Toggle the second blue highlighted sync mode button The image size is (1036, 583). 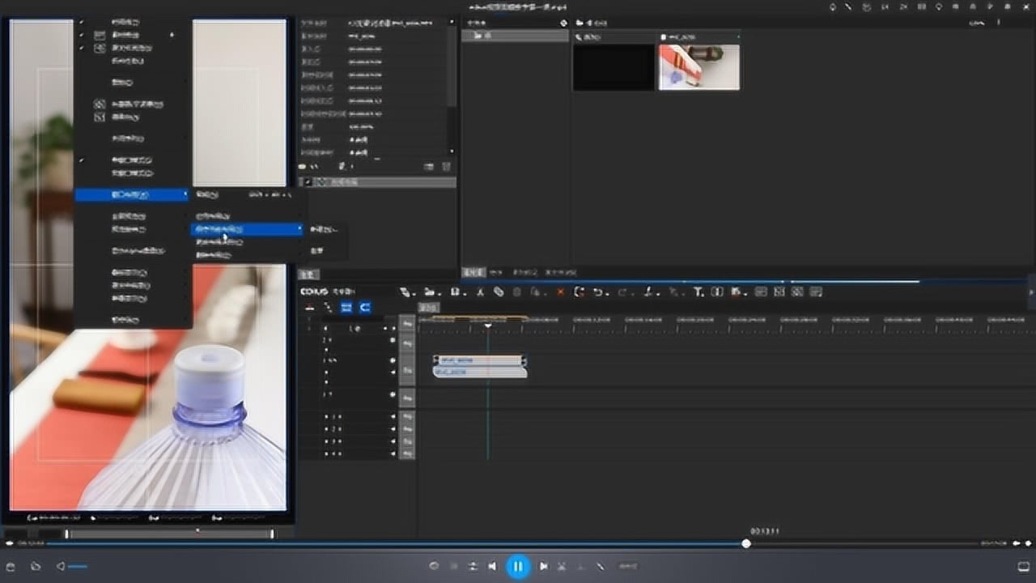coord(365,308)
